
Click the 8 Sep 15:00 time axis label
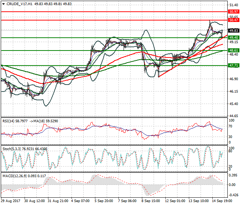coord(151,201)
